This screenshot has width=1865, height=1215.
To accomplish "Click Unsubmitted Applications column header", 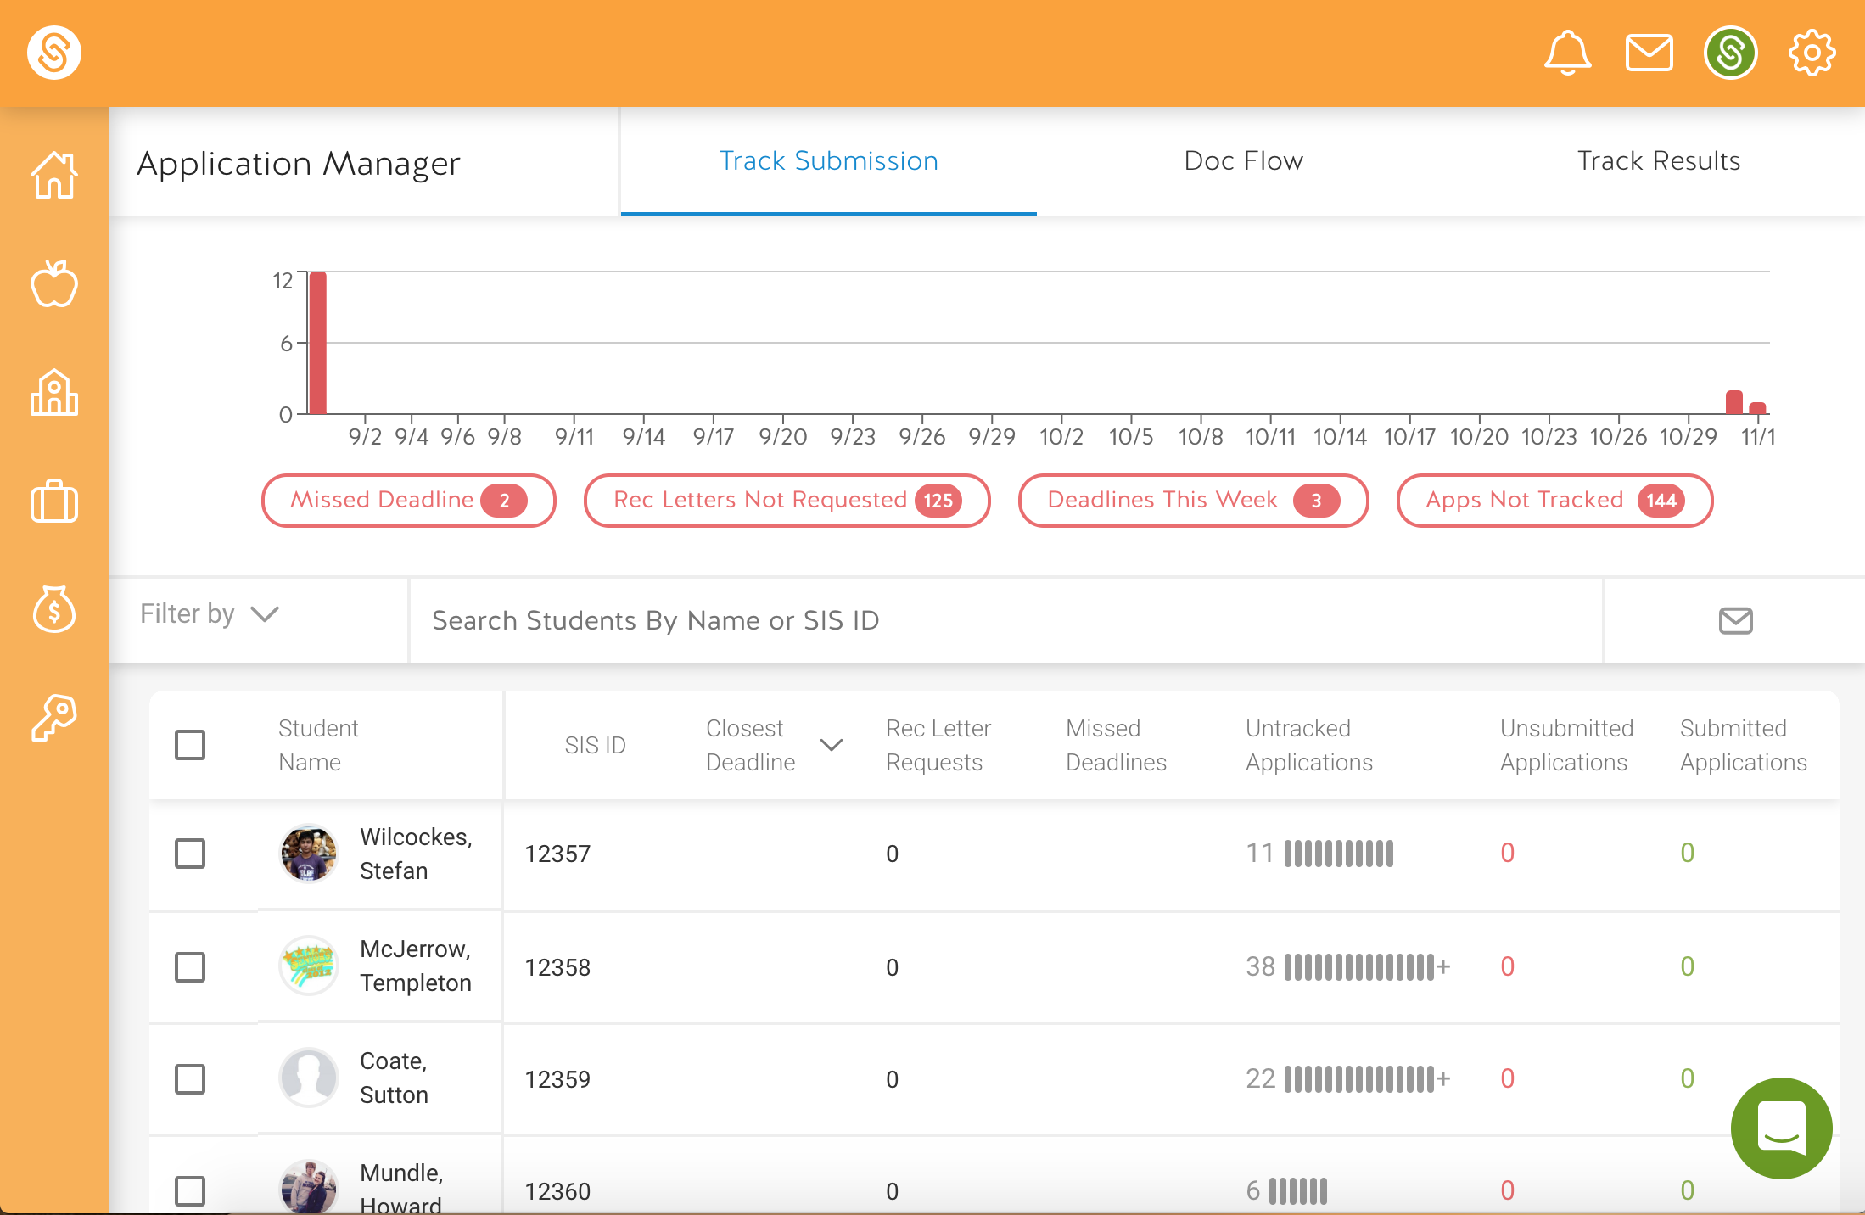I will pos(1566,745).
